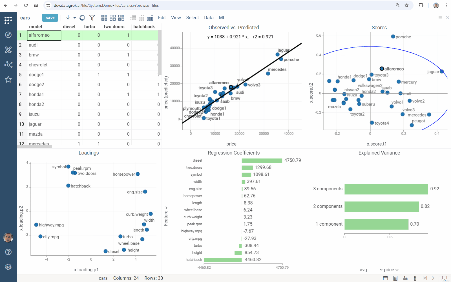The image size is (451, 282).
Task: Click the SAVE button
Action: tap(50, 18)
